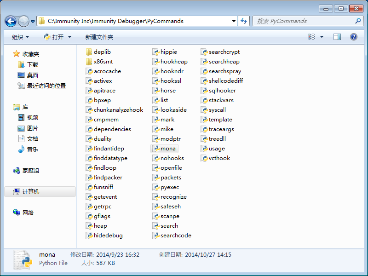This screenshot has width=368, height=276.
Task: Click the file name cmpmem
Action: [106, 120]
